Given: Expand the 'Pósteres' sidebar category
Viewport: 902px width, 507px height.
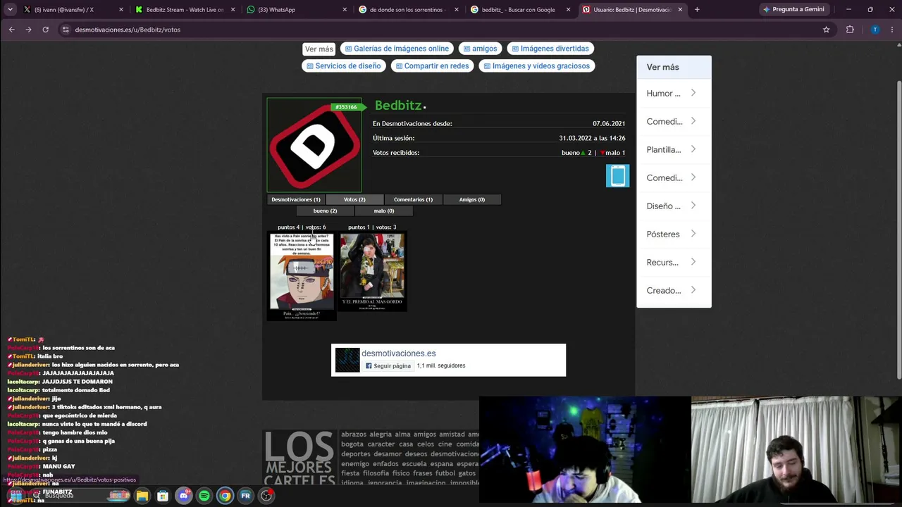Looking at the screenshot, I should tap(674, 234).
